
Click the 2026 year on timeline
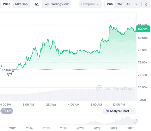[x=131, y=128]
